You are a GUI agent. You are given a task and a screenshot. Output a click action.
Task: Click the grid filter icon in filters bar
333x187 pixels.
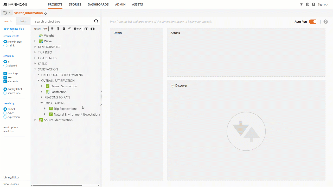(52, 29)
